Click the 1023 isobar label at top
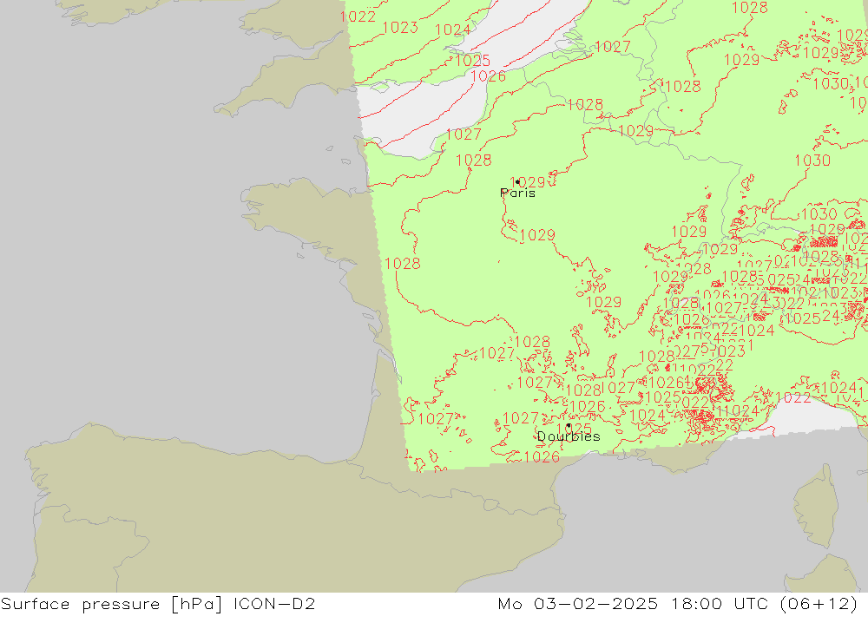This screenshot has height=636, width=868. coord(399,28)
